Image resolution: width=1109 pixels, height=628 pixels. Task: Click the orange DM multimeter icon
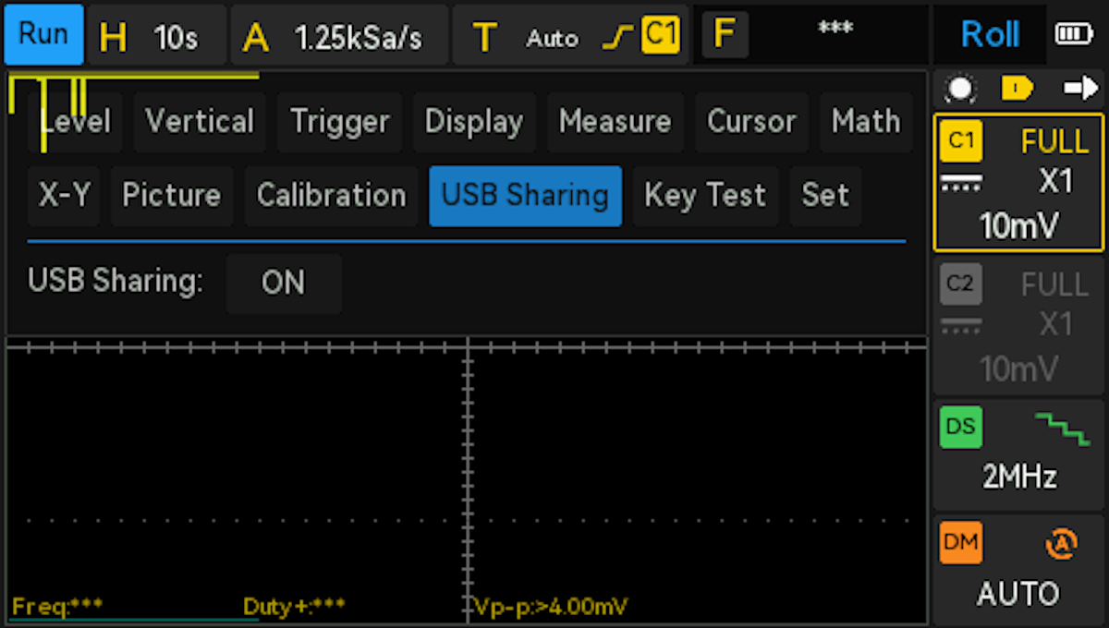coord(961,543)
